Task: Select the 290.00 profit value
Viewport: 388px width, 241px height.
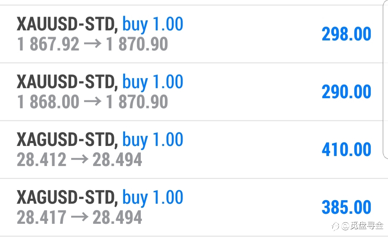Action: pos(346,91)
